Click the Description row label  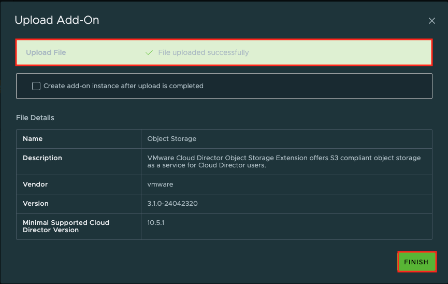click(42, 158)
